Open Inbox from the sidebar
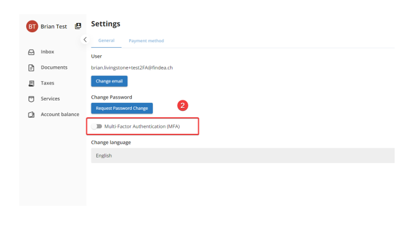 point(47,51)
